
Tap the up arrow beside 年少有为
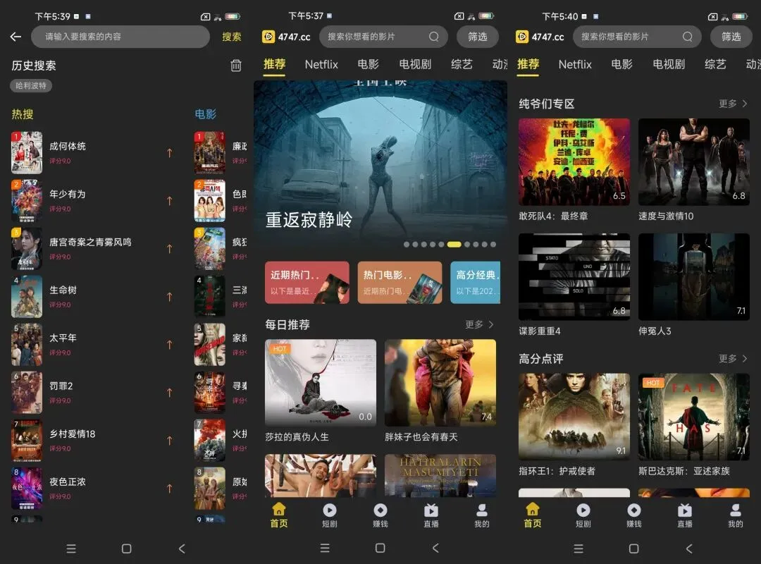(x=169, y=201)
